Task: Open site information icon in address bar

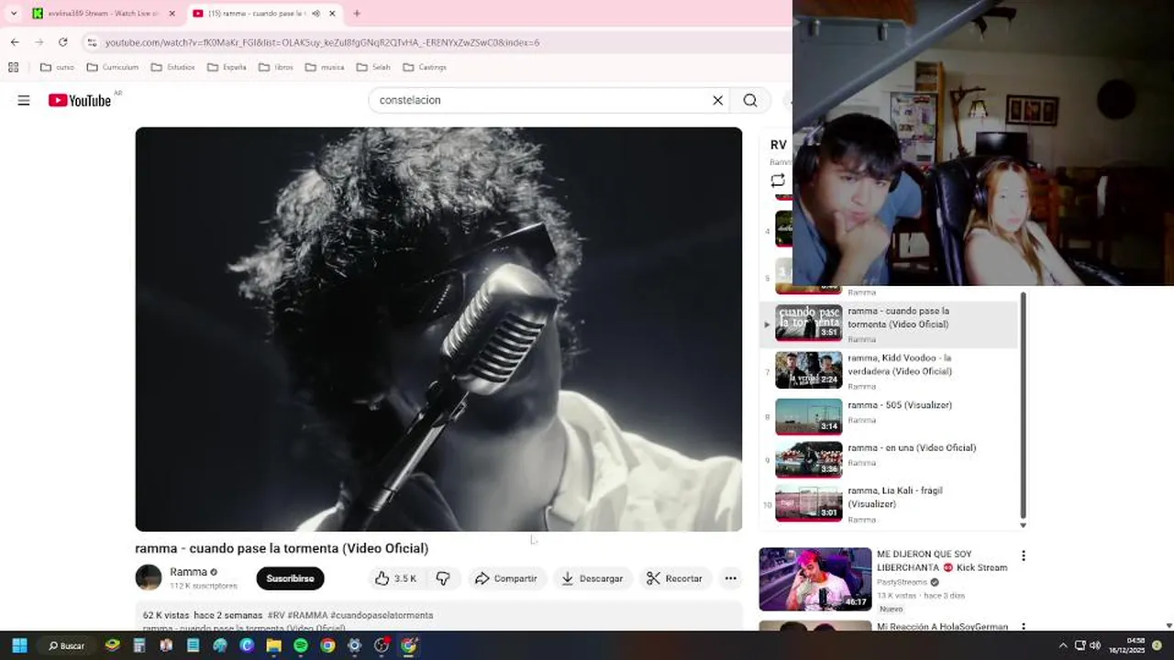Action: pos(91,42)
